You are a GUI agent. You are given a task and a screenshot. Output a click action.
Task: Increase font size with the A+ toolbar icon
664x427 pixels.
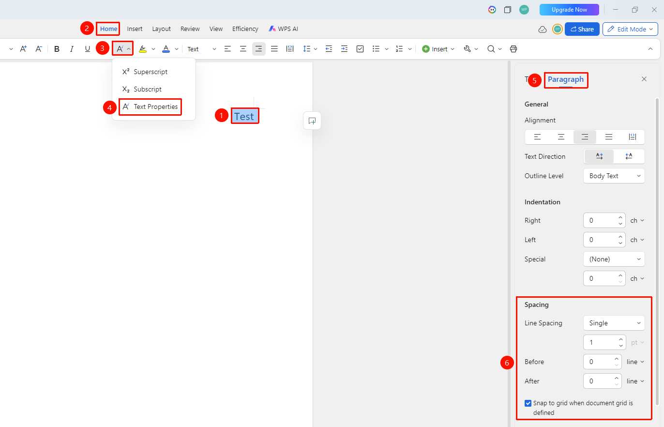23,49
